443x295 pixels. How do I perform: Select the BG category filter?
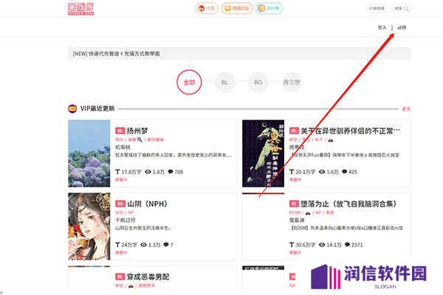pos(258,82)
